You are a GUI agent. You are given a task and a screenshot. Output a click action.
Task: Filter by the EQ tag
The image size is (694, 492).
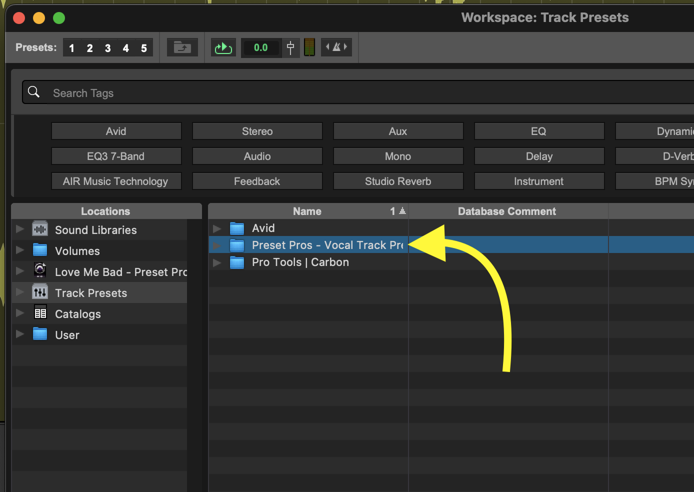point(539,131)
